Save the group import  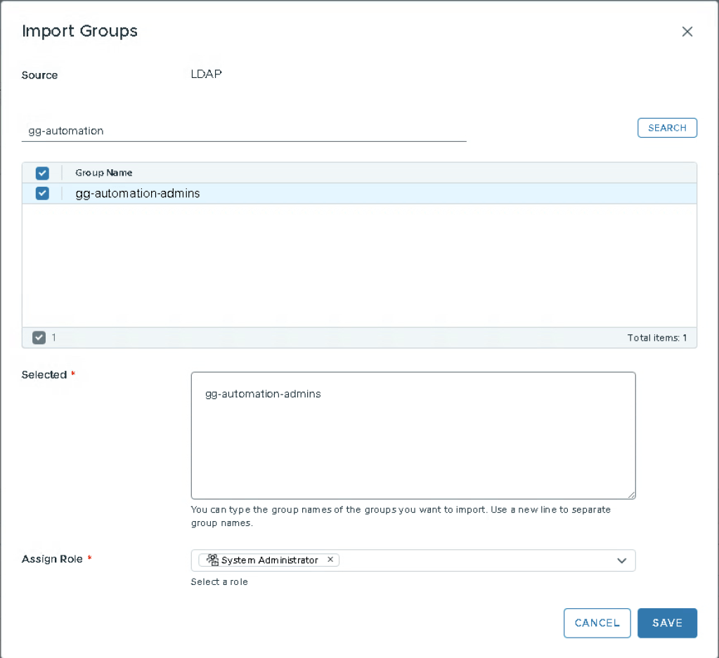pyautogui.click(x=667, y=623)
